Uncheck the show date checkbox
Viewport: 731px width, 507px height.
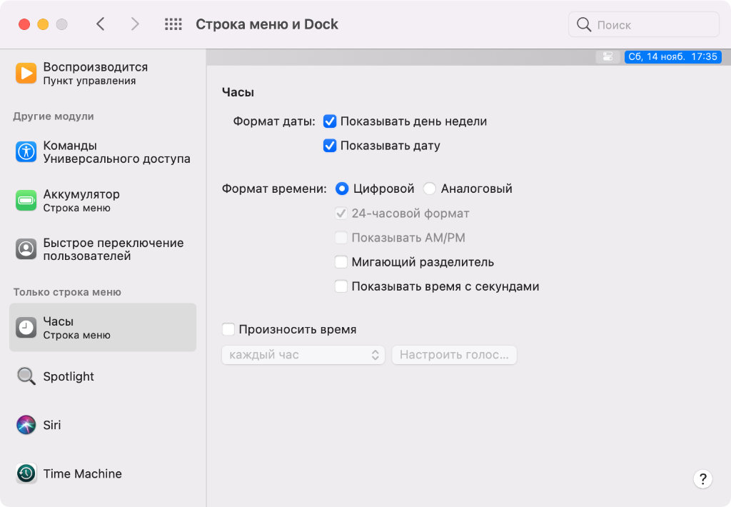coord(330,146)
